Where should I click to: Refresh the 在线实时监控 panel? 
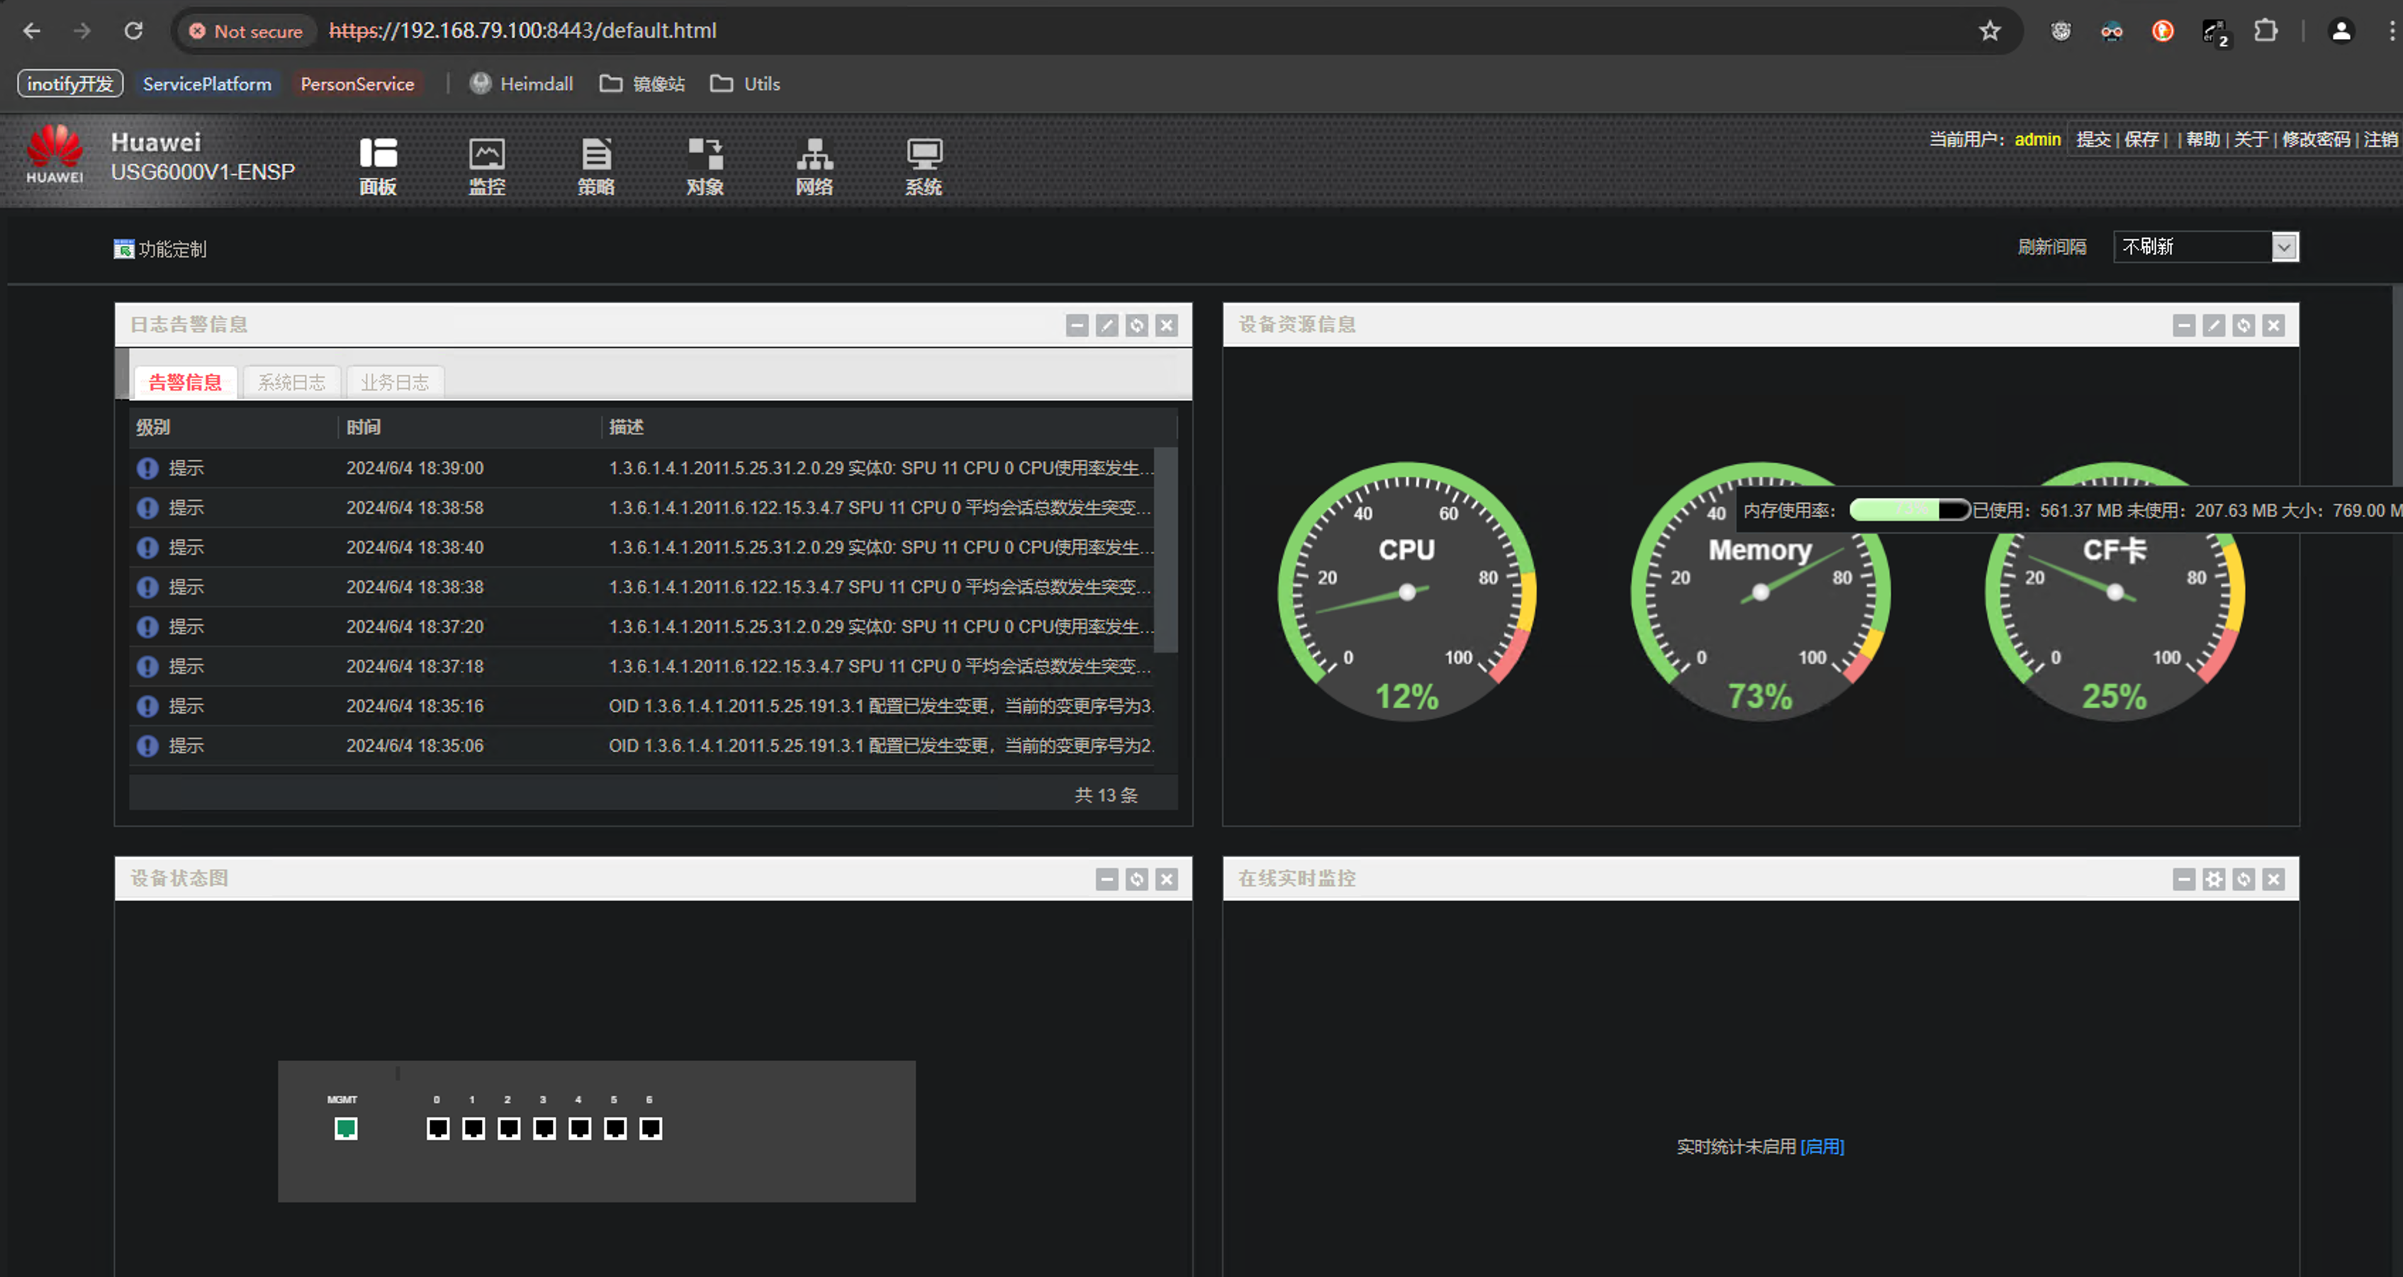click(x=2244, y=879)
